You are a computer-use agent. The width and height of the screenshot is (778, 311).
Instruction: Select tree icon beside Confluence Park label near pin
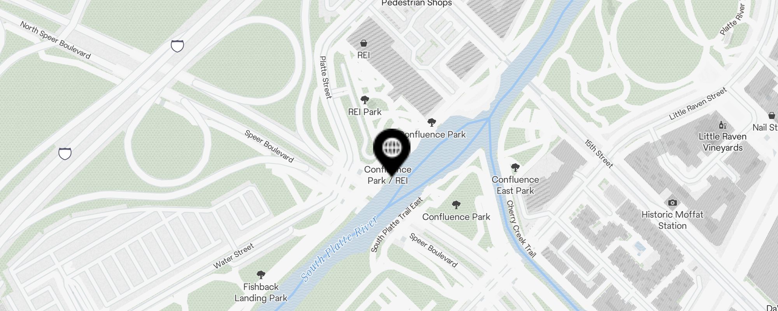point(431,123)
